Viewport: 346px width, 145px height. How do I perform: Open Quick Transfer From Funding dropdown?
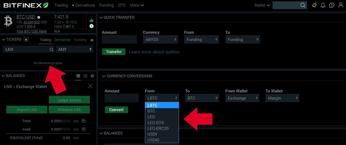pos(202,40)
